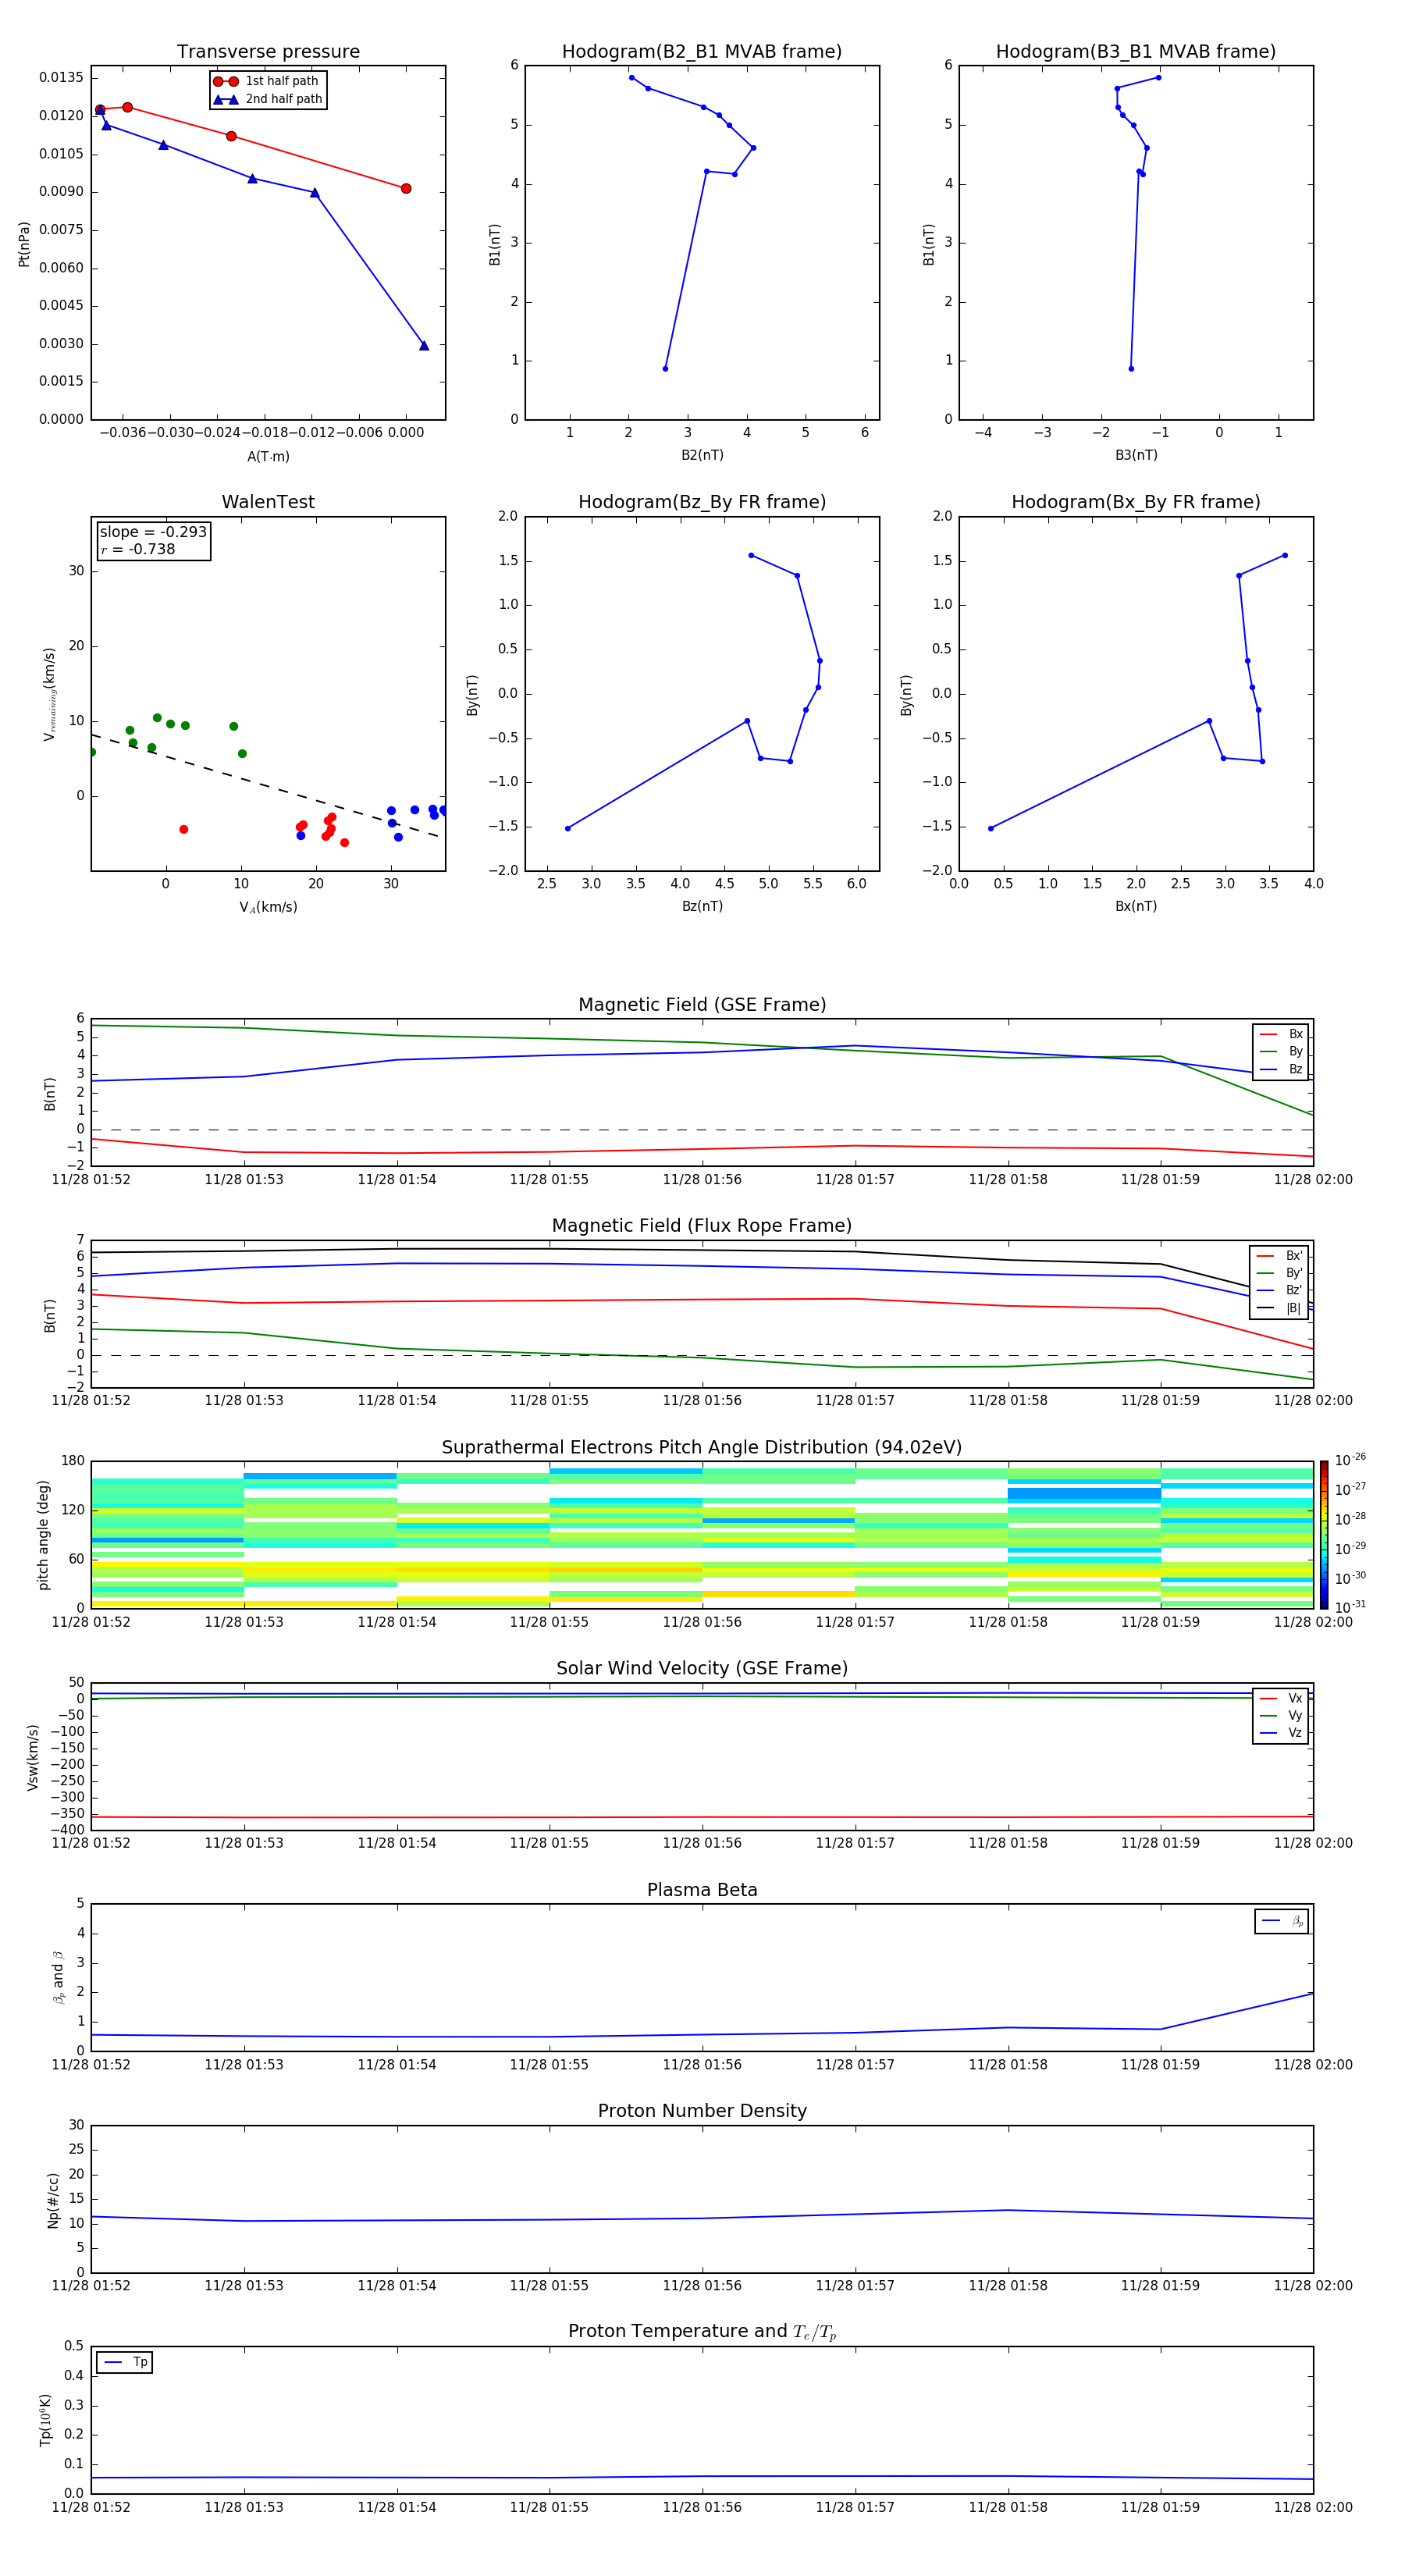This screenshot has height=2576, width=1405.
Task: Click the "Hodogram(Bz_By FR frame)" title
Action: tap(702, 502)
